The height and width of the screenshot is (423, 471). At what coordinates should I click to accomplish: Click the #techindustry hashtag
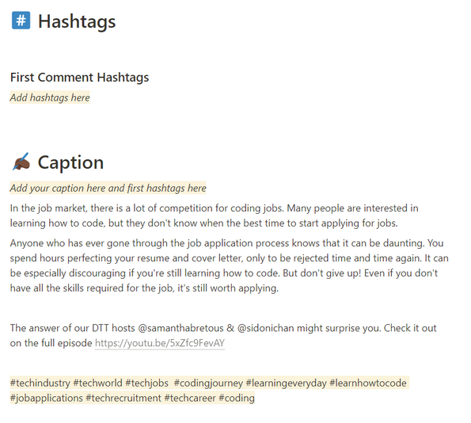(40, 383)
